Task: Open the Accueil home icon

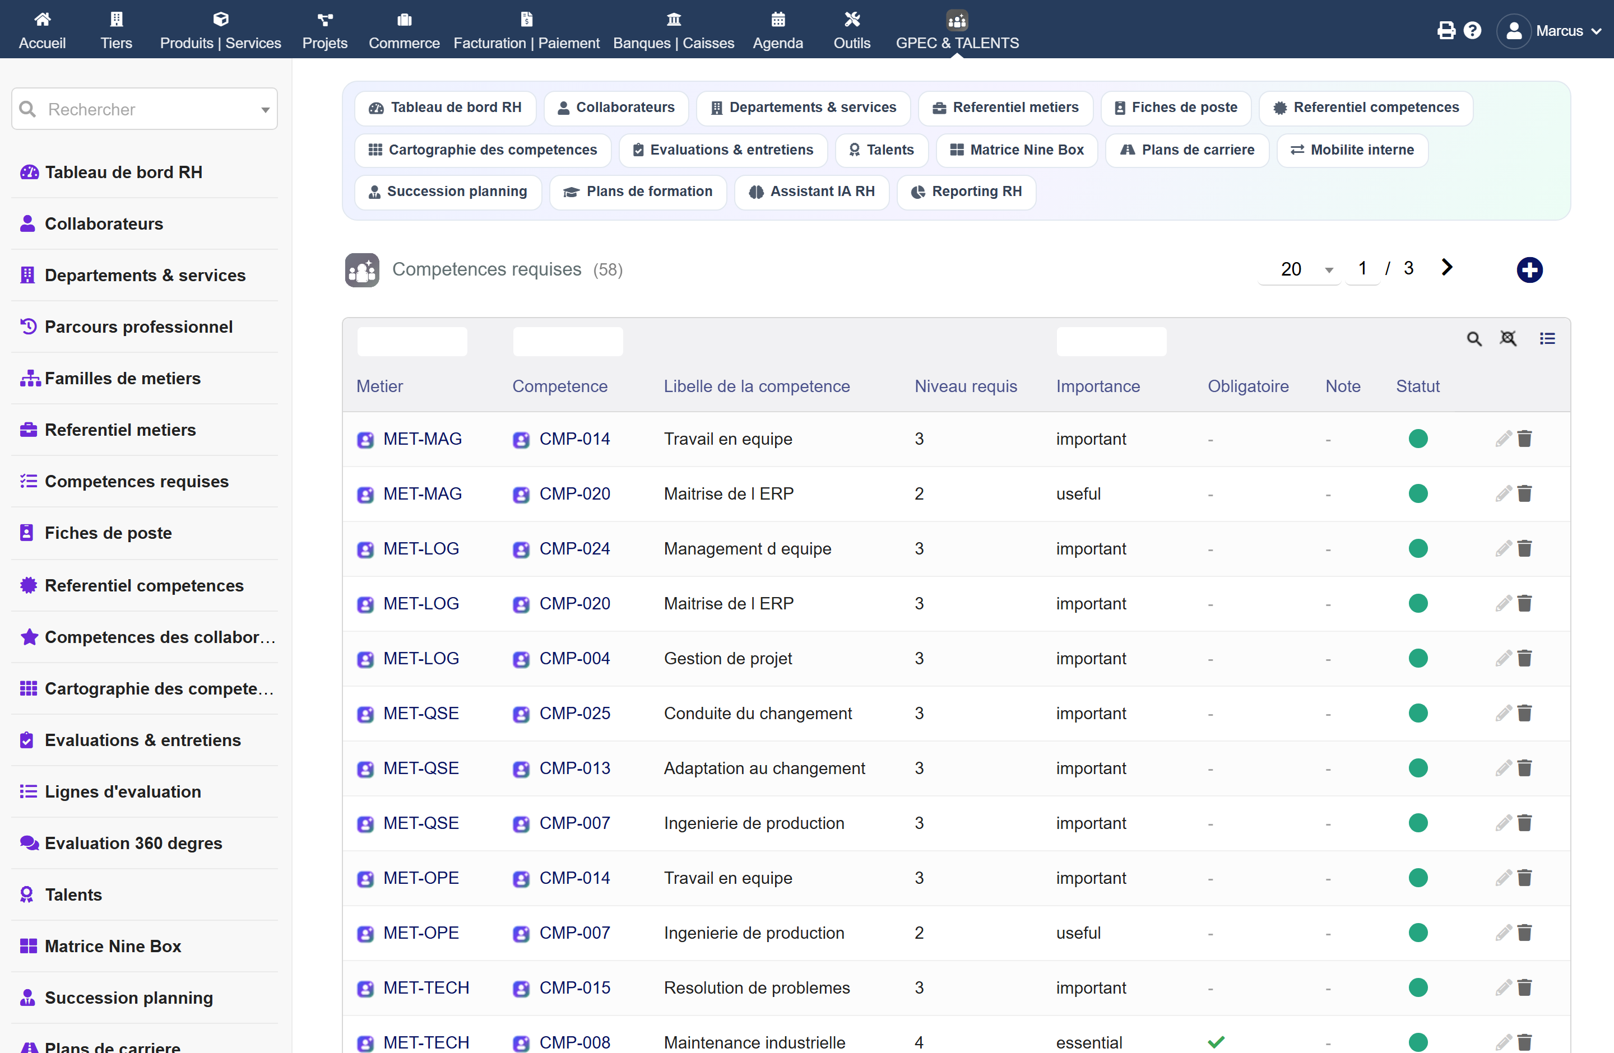Action: [x=43, y=19]
